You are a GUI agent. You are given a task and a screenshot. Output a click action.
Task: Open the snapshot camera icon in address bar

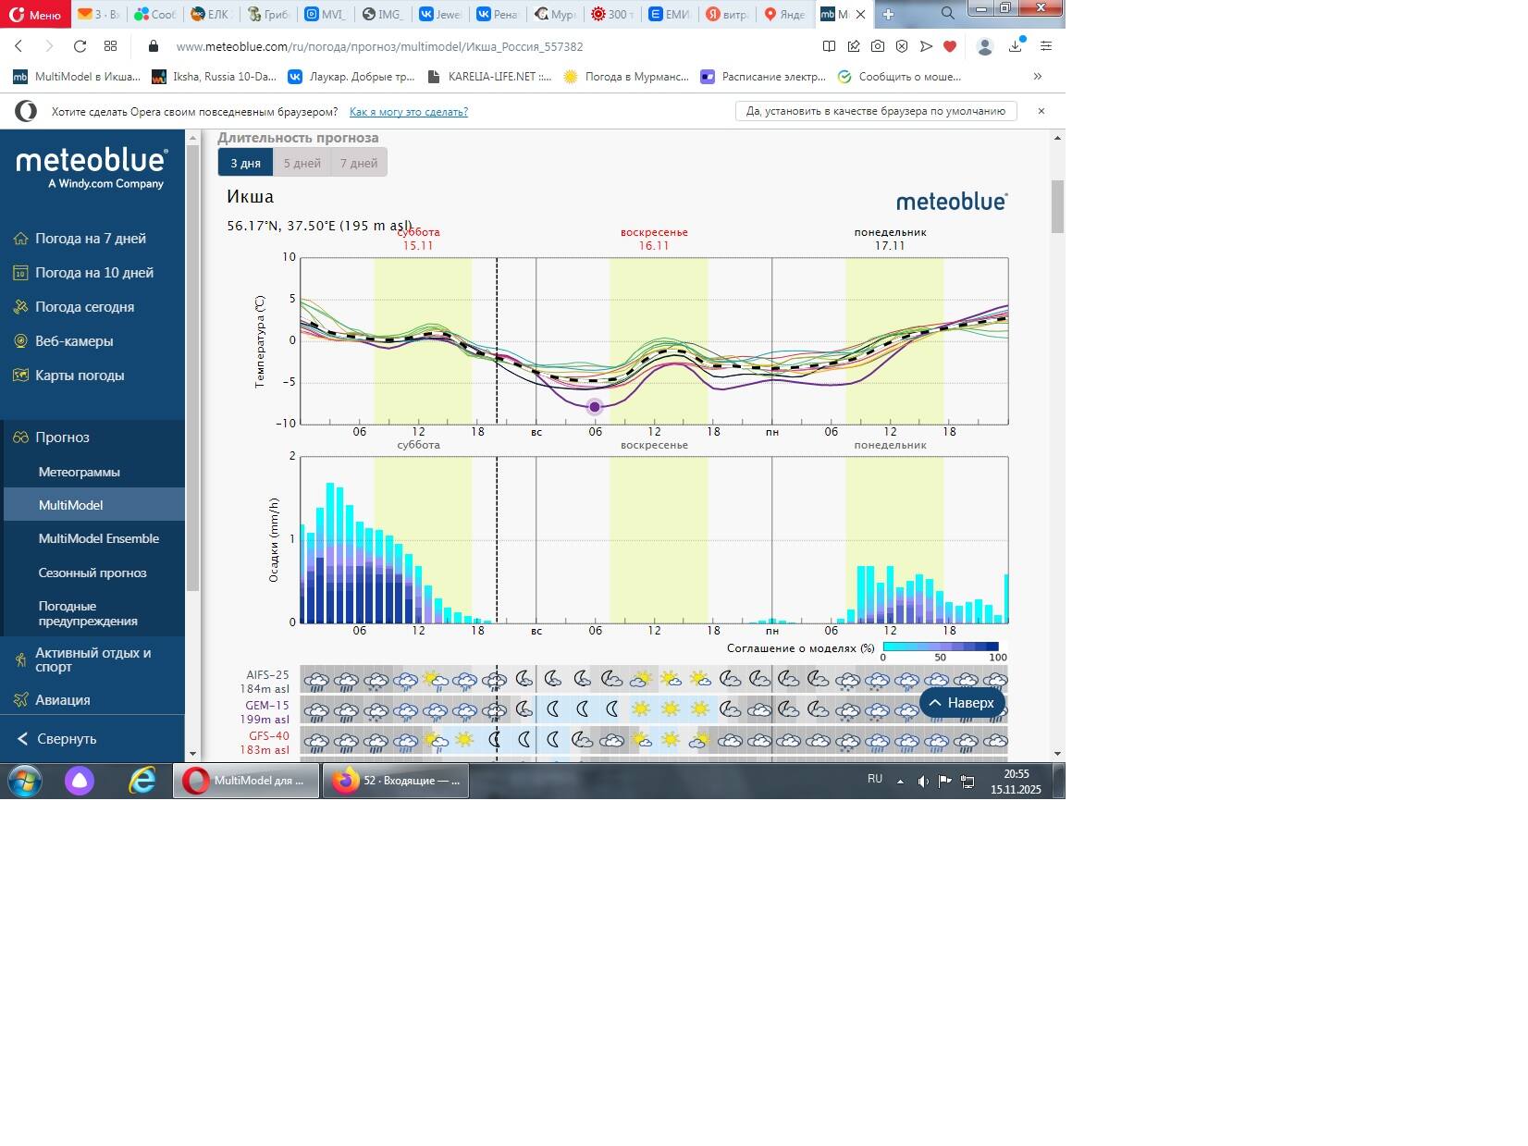pyautogui.click(x=878, y=46)
